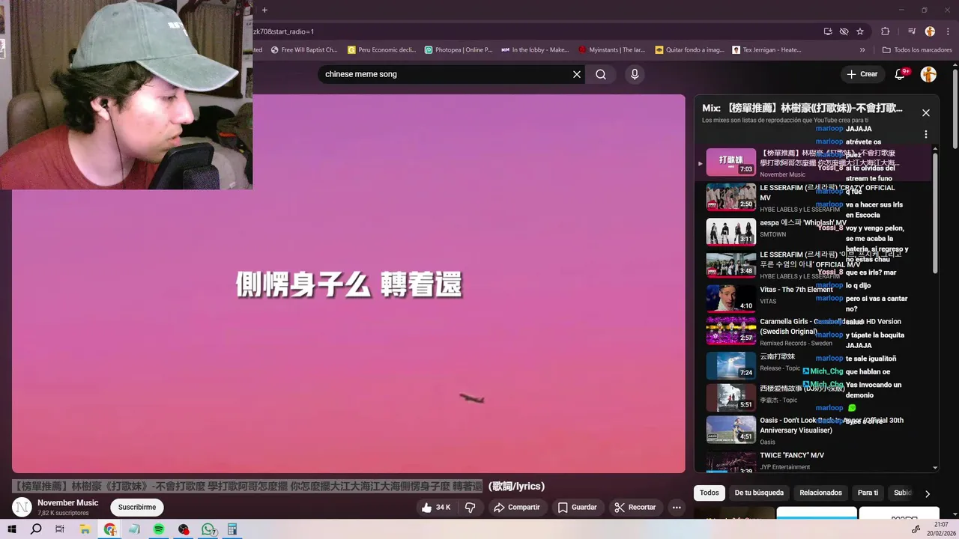Open In the lobby - Make... bookmark
Viewport: 959px width, 539px height.
[535, 50]
